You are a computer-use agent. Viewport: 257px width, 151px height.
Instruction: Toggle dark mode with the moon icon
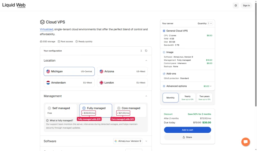236,5
